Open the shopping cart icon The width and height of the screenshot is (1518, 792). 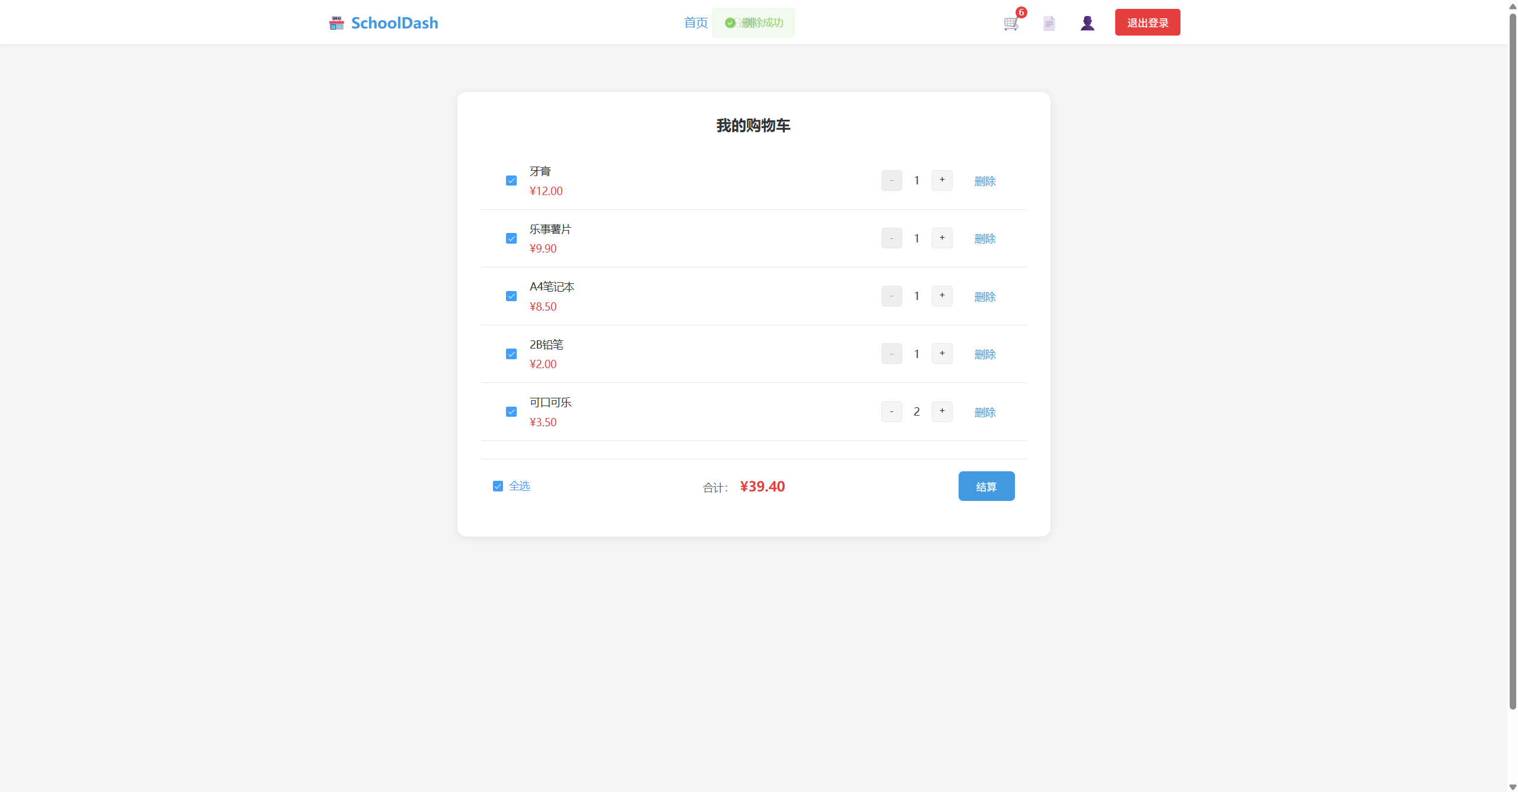[1011, 24]
